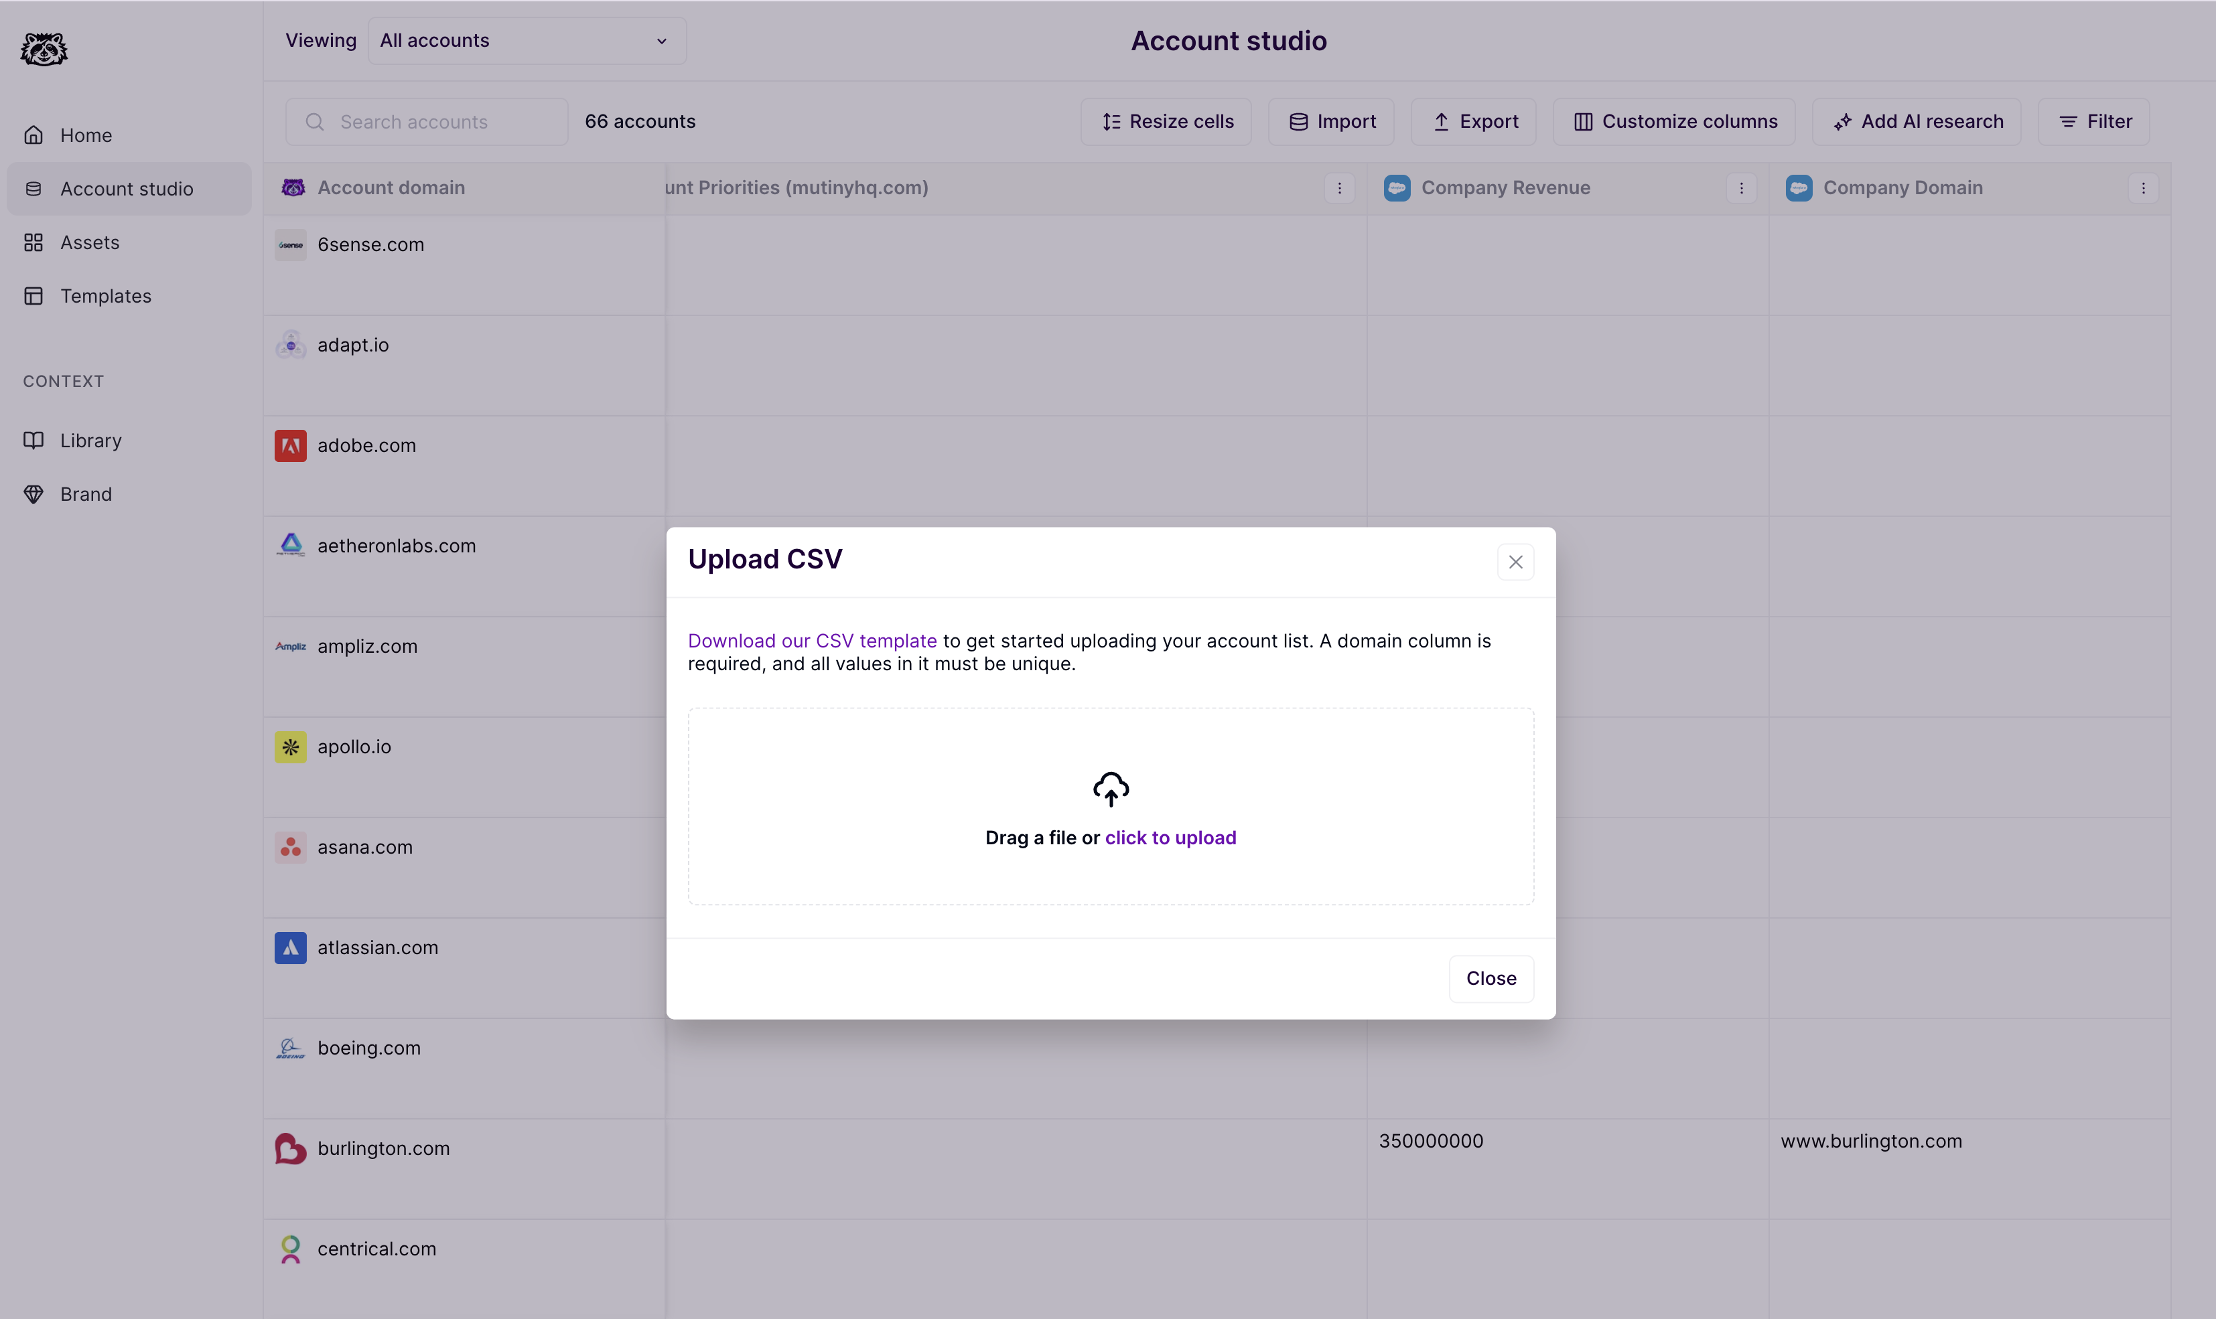Screen dimensions: 2216x1319
Task: Open the All accounts viewing dropdown
Action: pos(527,41)
